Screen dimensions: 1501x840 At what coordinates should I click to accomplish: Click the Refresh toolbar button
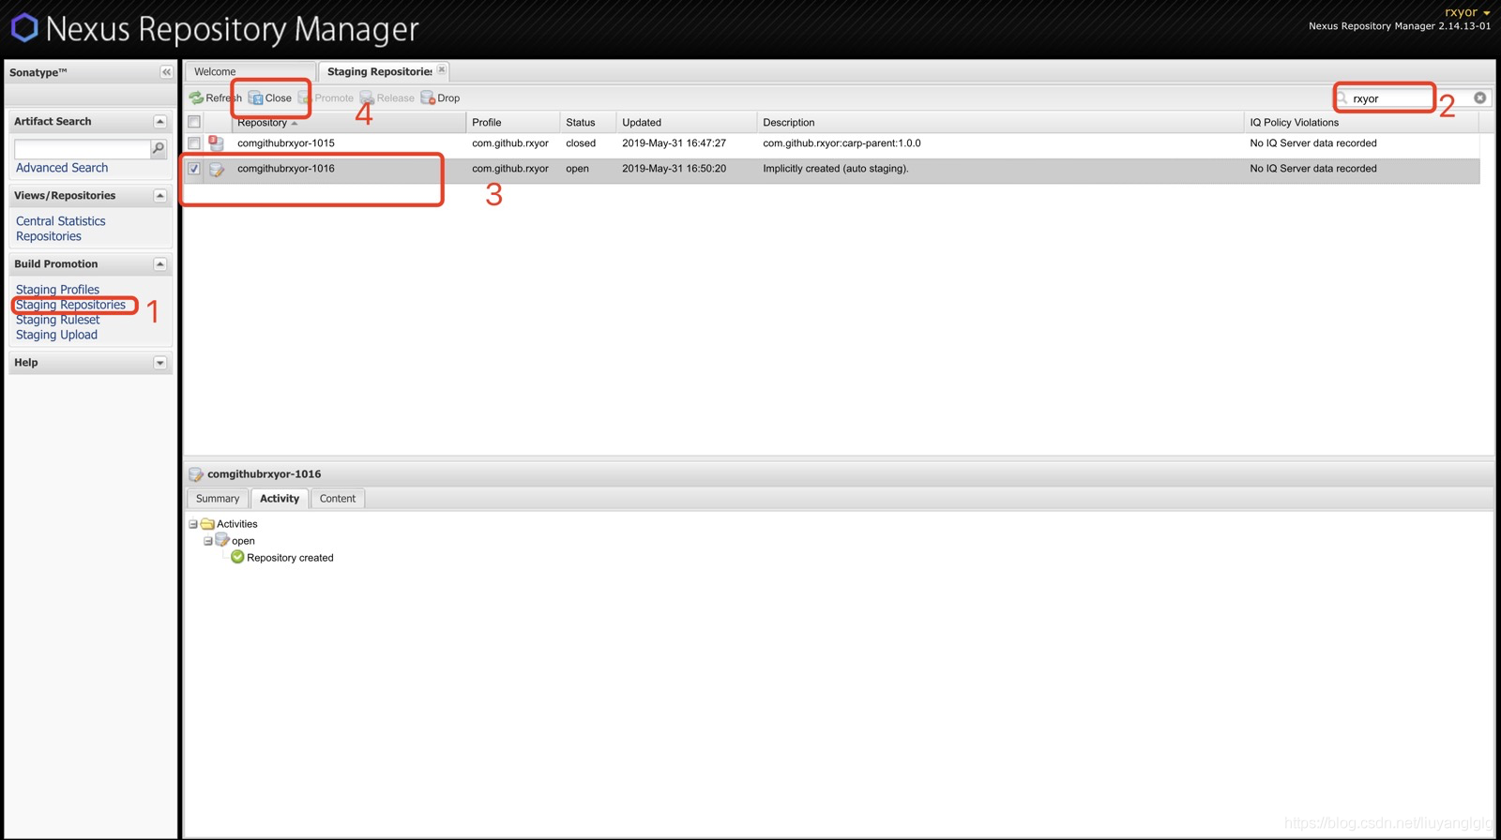coord(215,97)
